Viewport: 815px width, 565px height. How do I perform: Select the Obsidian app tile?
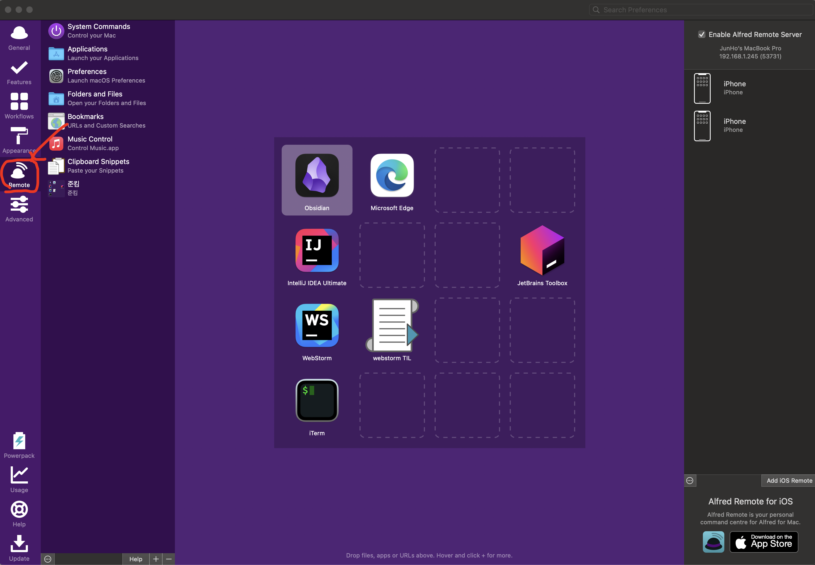click(317, 180)
